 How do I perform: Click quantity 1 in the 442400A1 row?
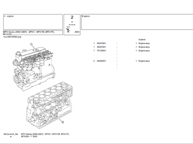136,61
